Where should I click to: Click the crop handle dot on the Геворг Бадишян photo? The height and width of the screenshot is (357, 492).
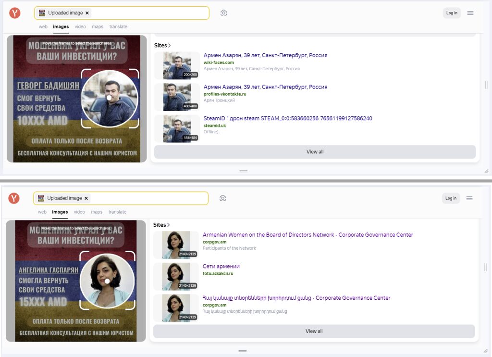109,98
